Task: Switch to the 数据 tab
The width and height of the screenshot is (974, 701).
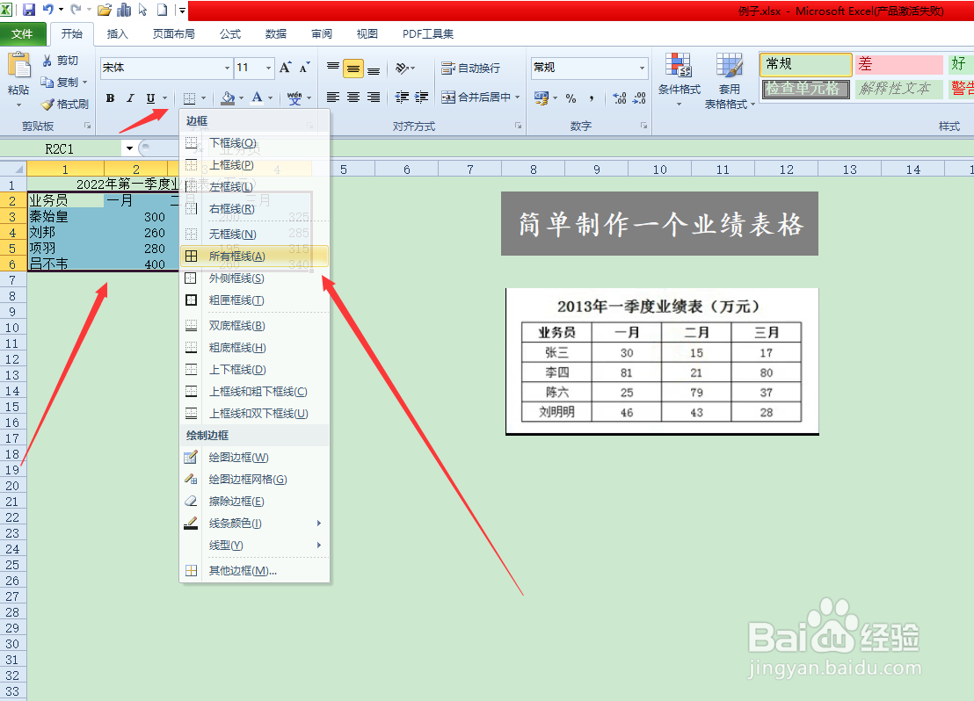Action: 276,33
